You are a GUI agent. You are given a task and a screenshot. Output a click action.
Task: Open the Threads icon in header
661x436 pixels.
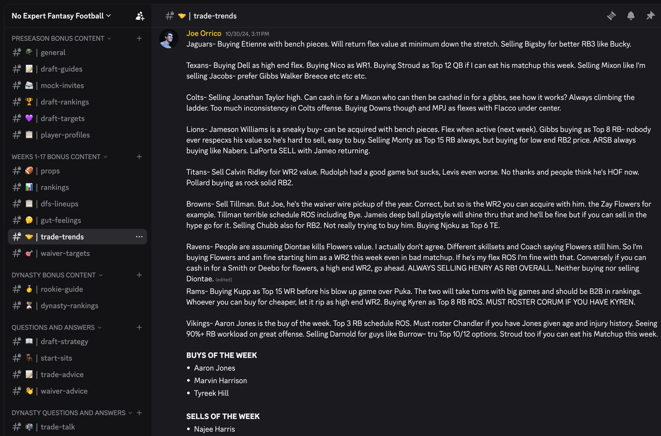(611, 16)
